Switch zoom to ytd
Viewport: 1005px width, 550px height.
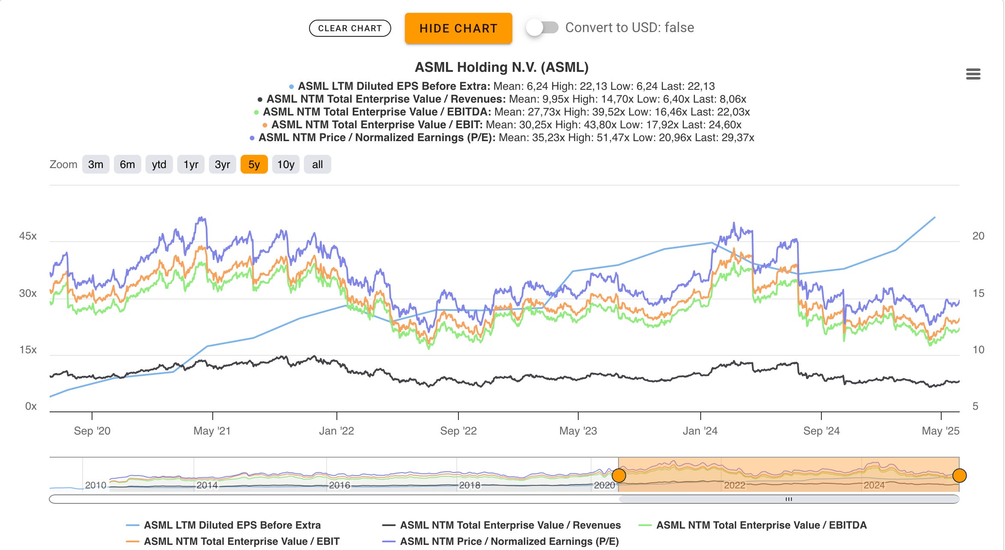coord(159,165)
